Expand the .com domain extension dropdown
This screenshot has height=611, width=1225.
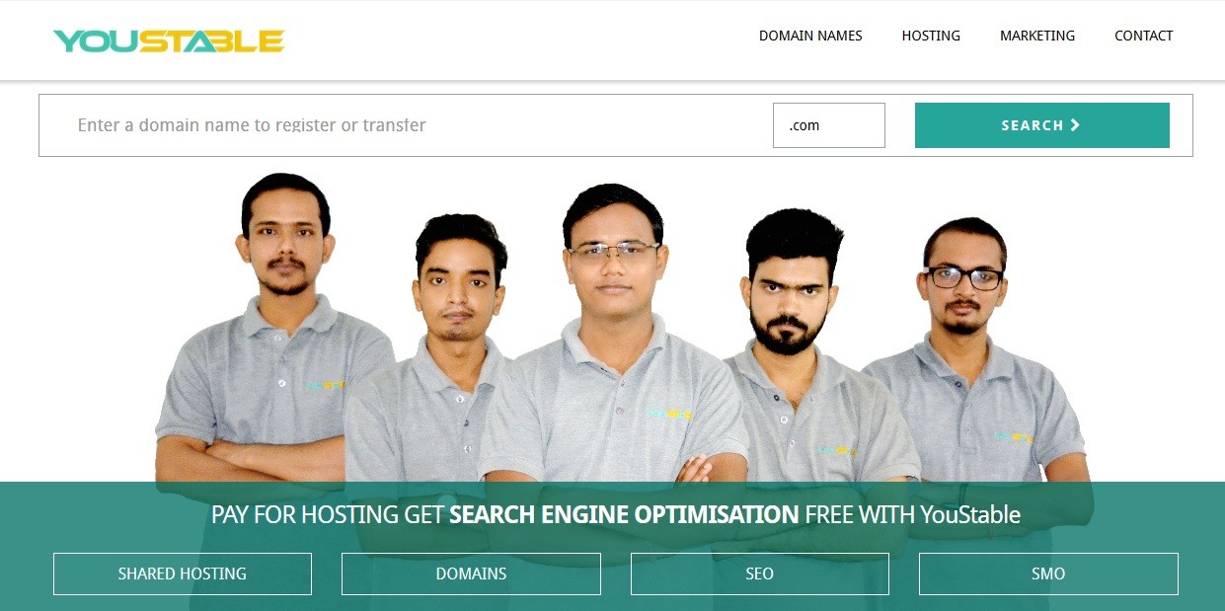[x=828, y=125]
